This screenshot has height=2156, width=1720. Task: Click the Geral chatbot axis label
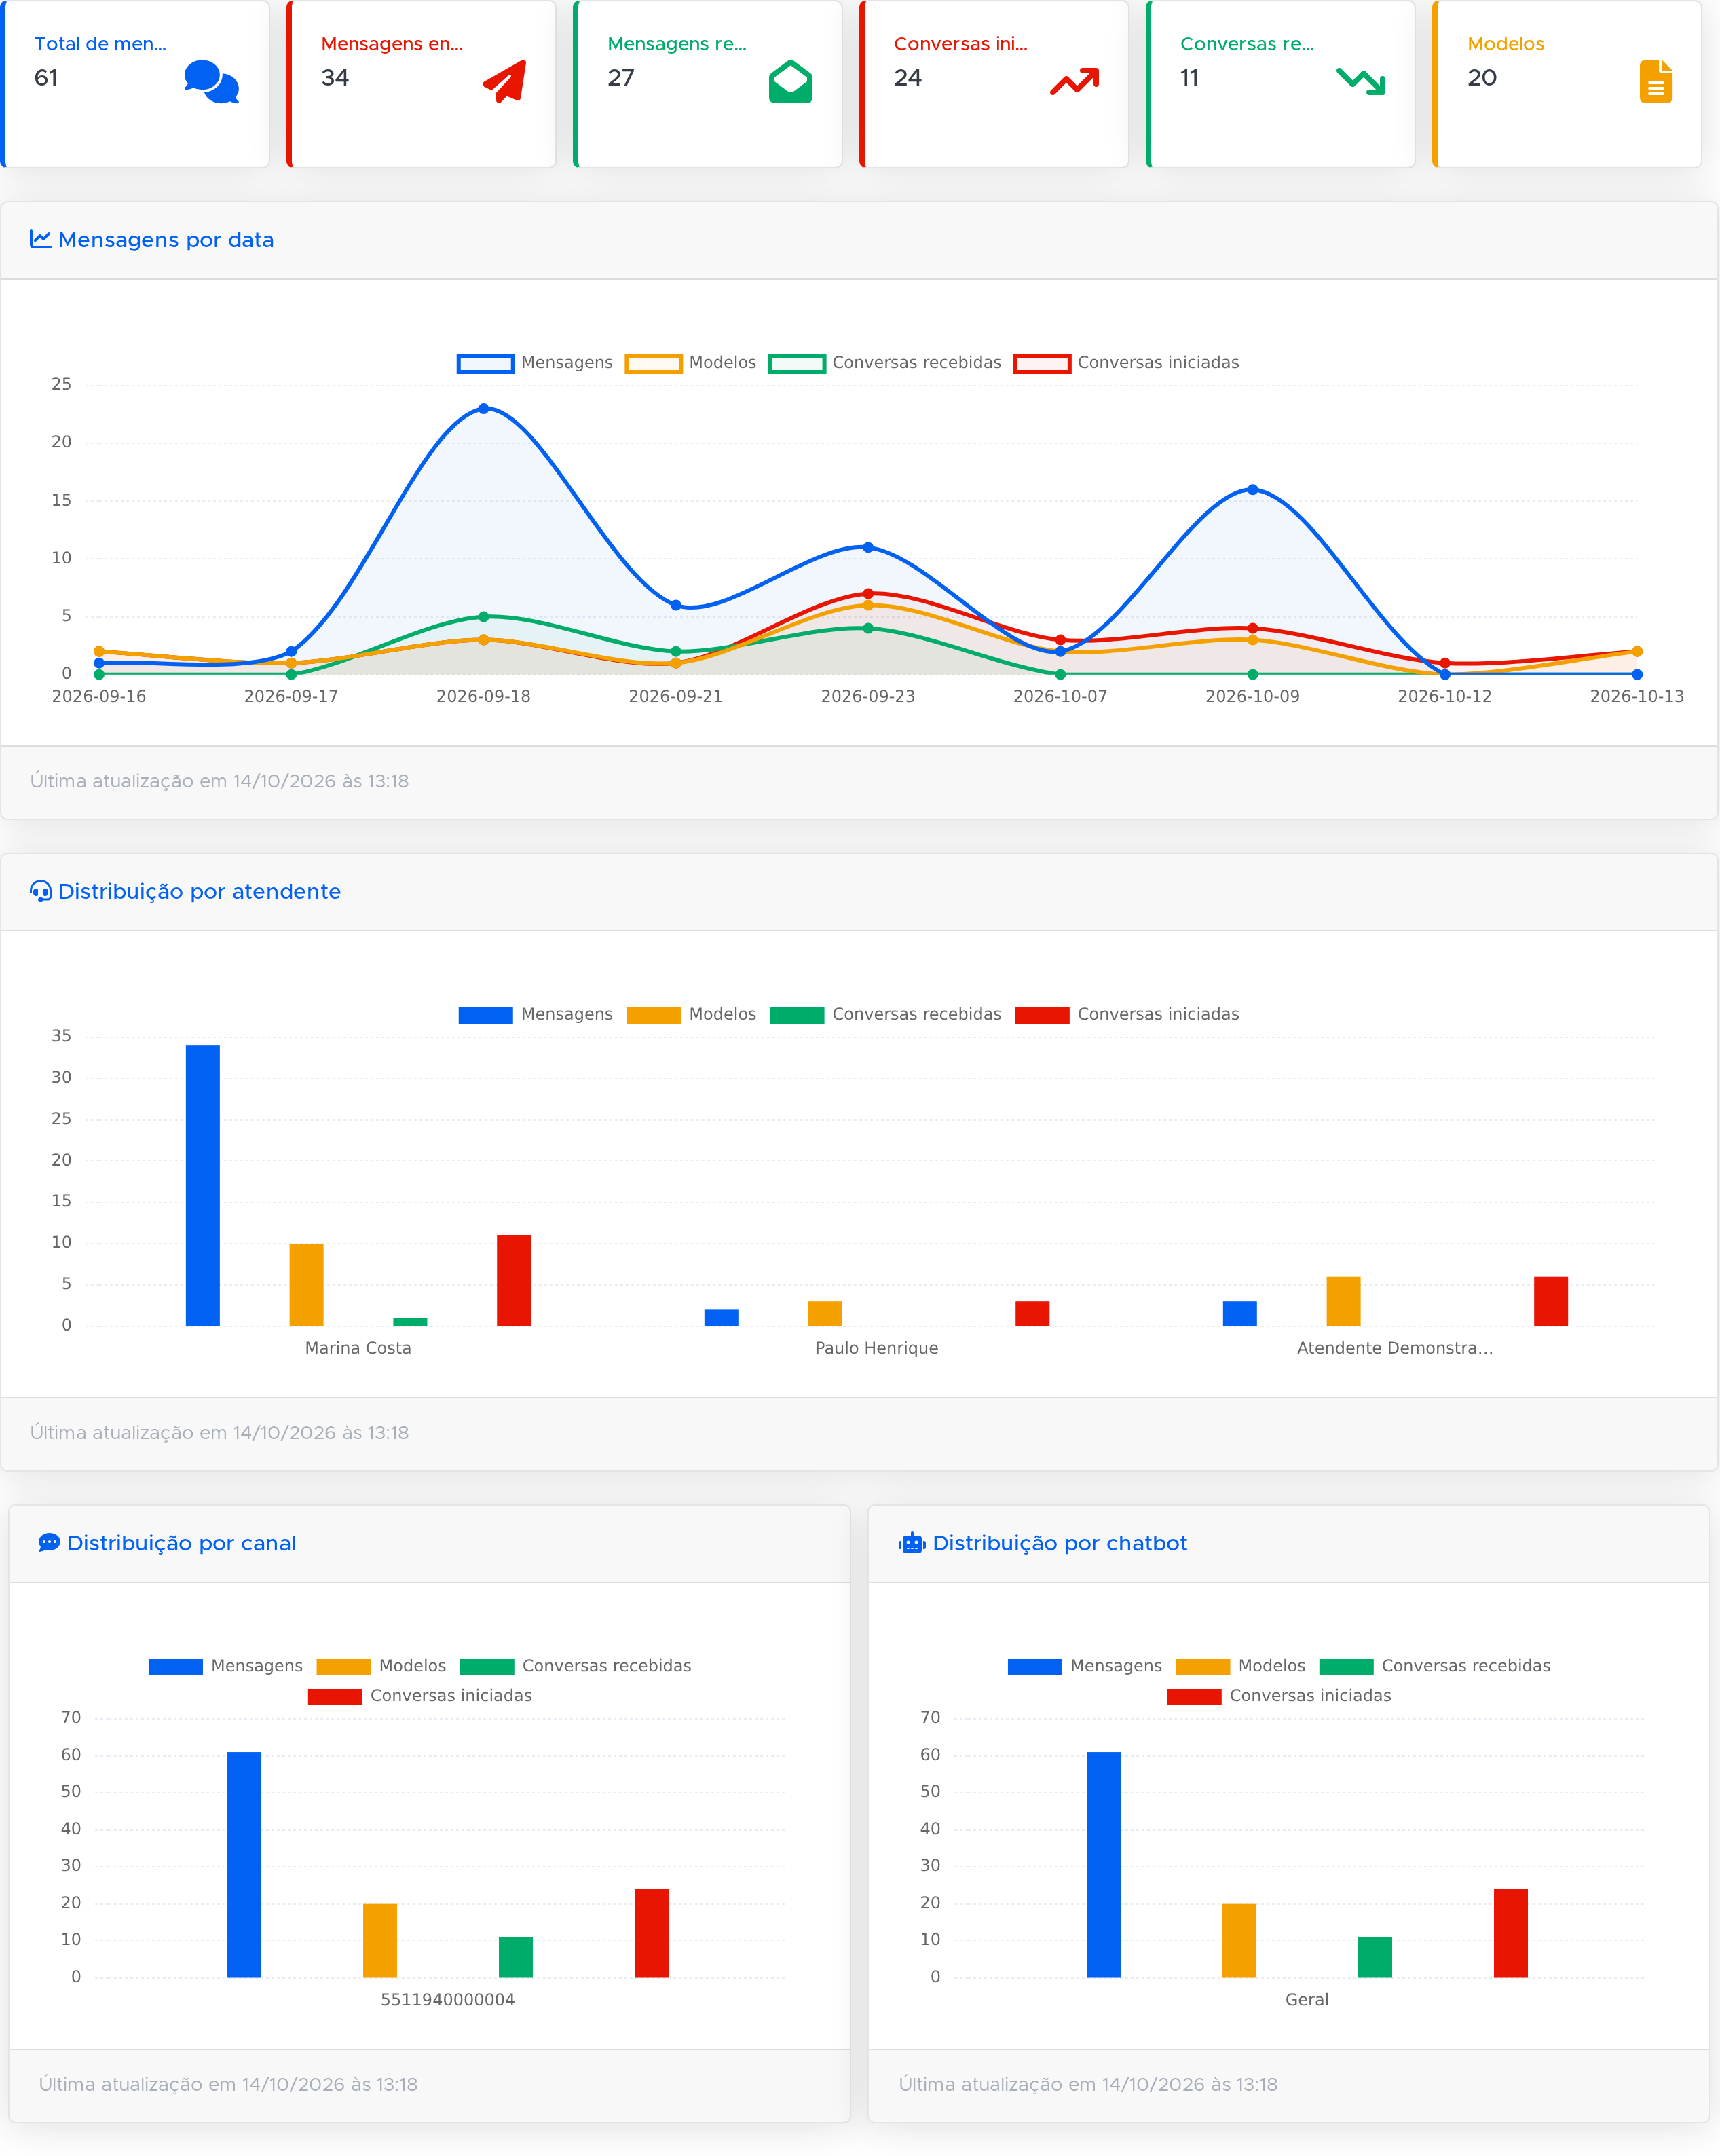pos(1307,2000)
